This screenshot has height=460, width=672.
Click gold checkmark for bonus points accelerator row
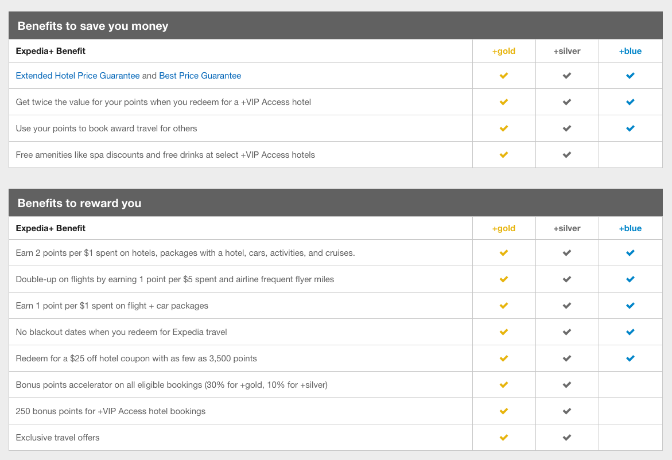(504, 385)
